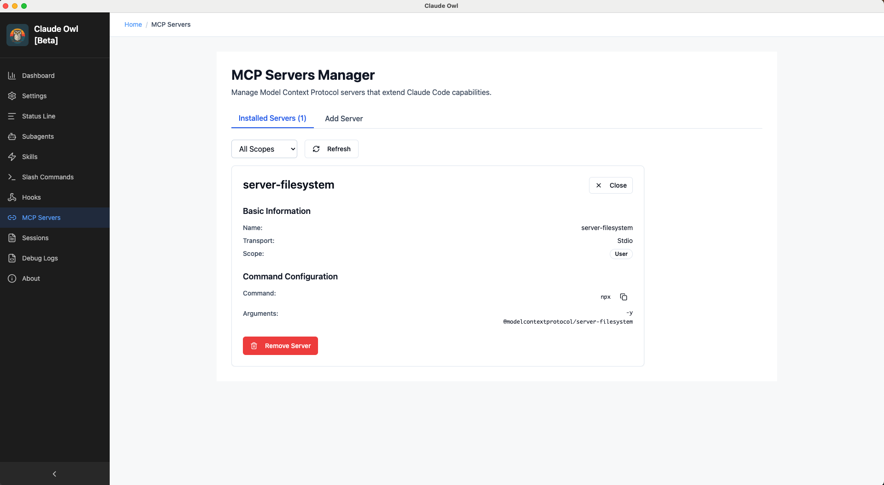Open Sessions in the sidebar
This screenshot has width=884, height=485.
click(55, 238)
